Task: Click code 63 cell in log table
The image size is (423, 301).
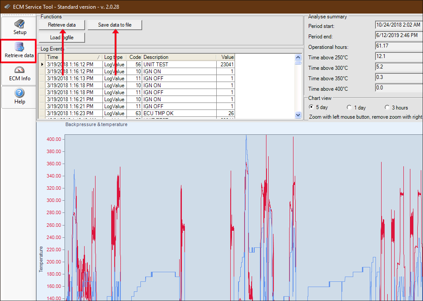Action: point(134,113)
